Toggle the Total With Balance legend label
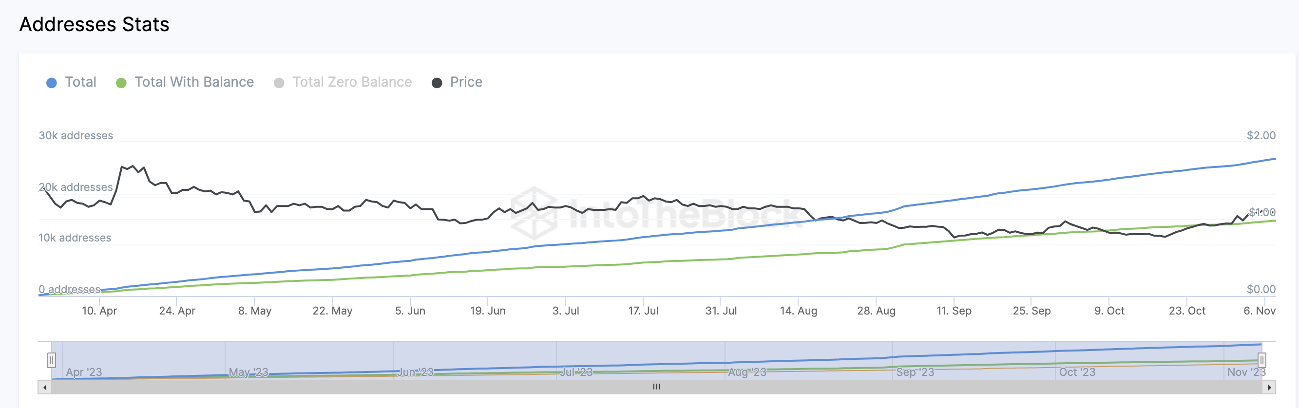1299x408 pixels. [194, 82]
